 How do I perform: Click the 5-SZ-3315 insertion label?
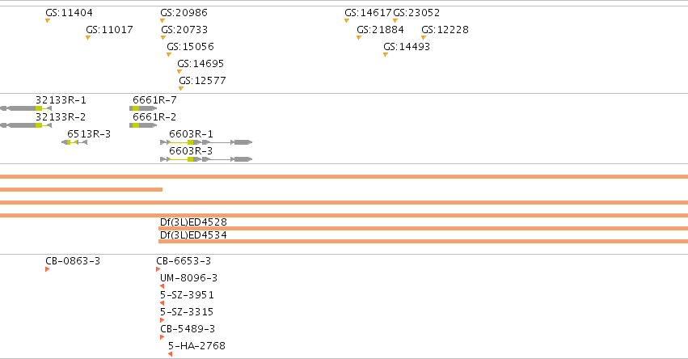[187, 312]
